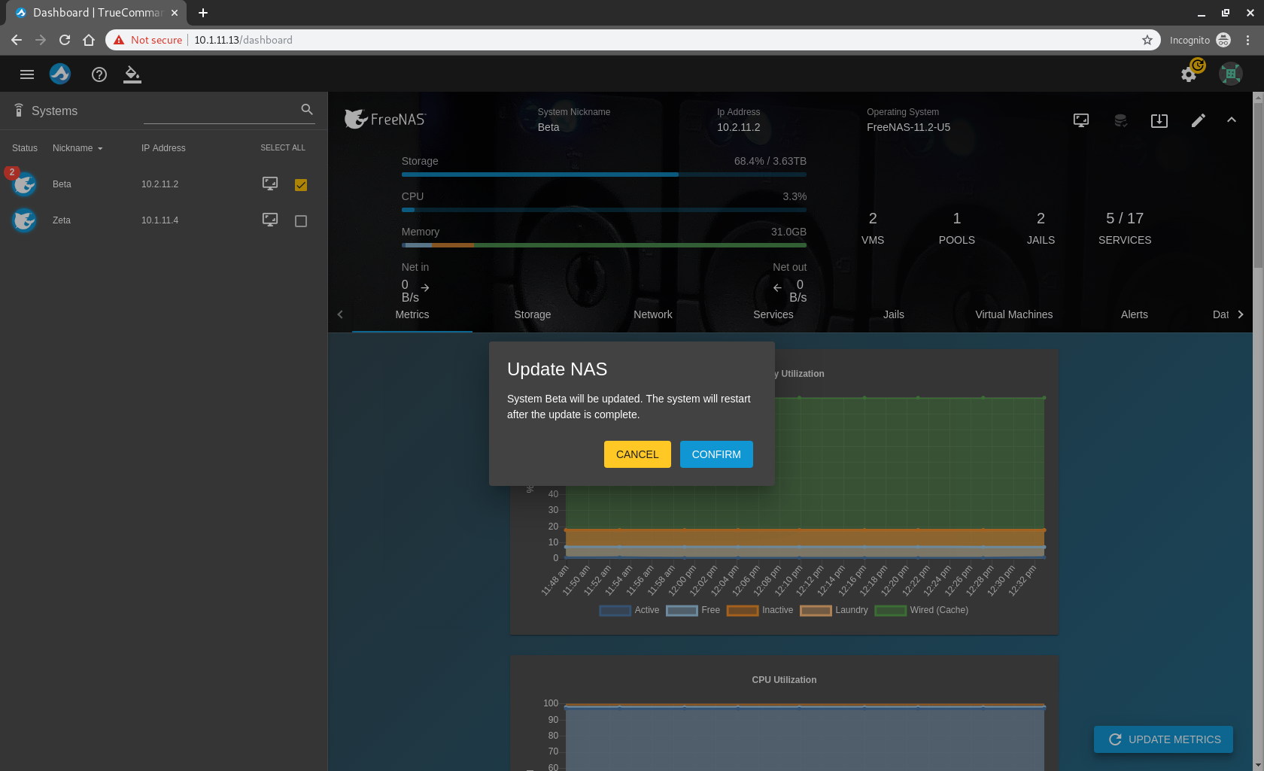Click the page vertical scrollbar

(1258, 184)
